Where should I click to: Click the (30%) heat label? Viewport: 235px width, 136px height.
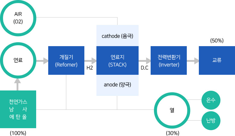pyautogui.click(x=173, y=133)
